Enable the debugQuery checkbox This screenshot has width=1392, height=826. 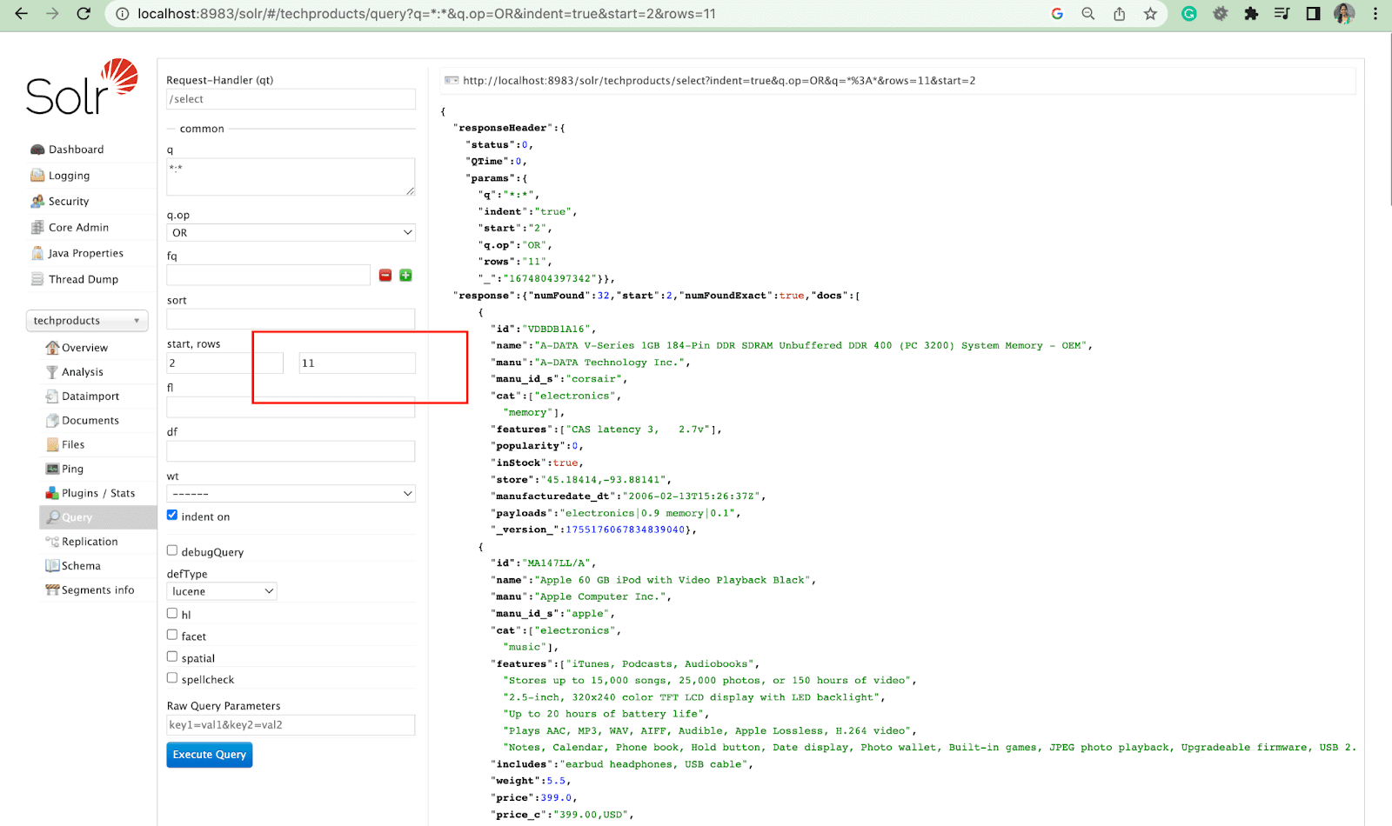[x=172, y=551]
